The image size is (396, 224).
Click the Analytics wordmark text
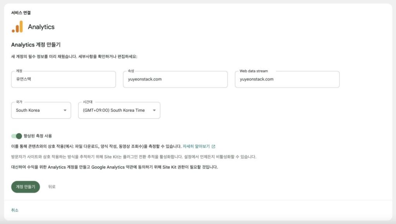(x=41, y=27)
